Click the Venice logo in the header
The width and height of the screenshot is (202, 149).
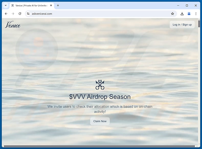point(13,25)
